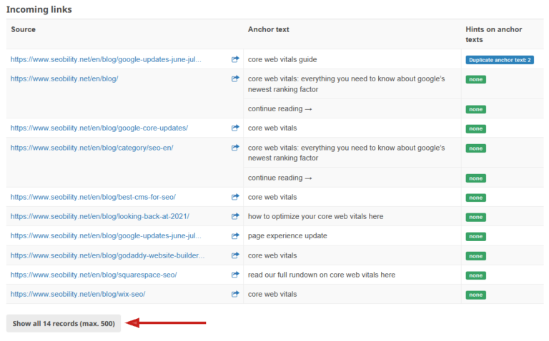Show all 14 records button

64,323
